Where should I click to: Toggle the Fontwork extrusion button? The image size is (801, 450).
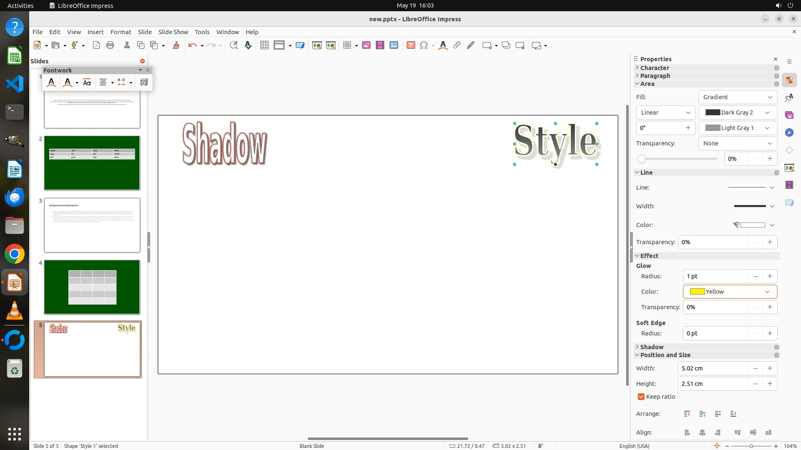pyautogui.click(x=144, y=82)
